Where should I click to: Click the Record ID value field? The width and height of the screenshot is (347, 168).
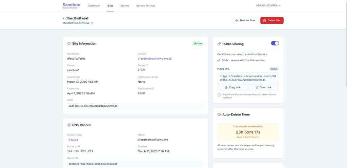136,164
